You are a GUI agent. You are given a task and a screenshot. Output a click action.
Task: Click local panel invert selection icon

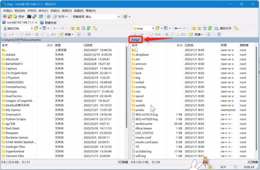click(x=89, y=35)
